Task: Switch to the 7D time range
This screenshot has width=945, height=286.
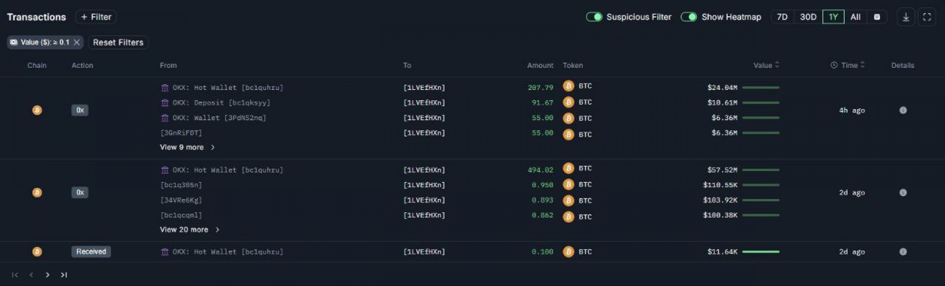Action: click(782, 17)
